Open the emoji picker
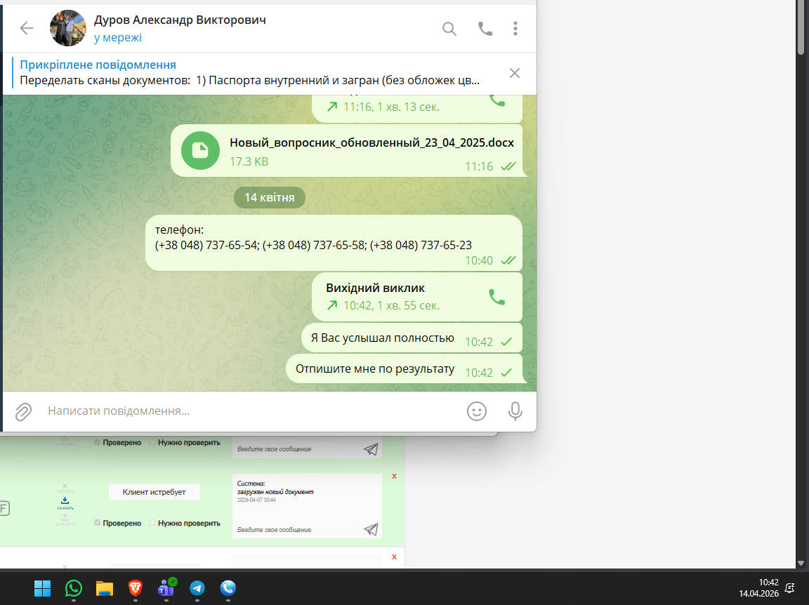This screenshot has height=605, width=809. point(477,411)
